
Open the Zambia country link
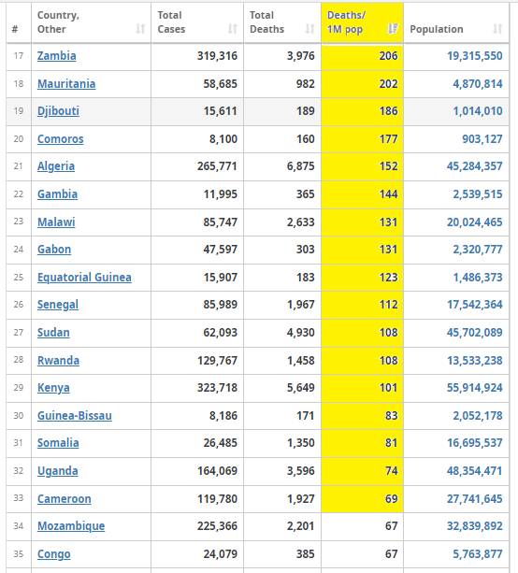point(57,56)
